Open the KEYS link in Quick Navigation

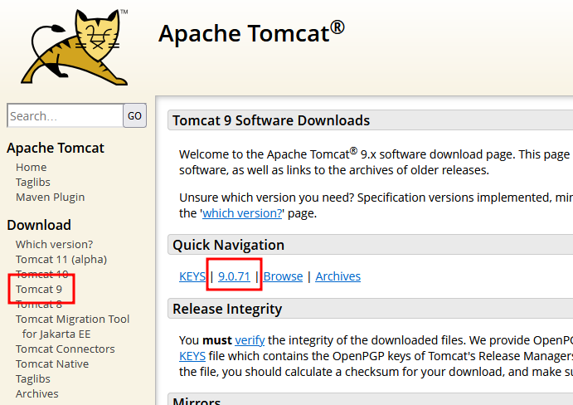192,276
